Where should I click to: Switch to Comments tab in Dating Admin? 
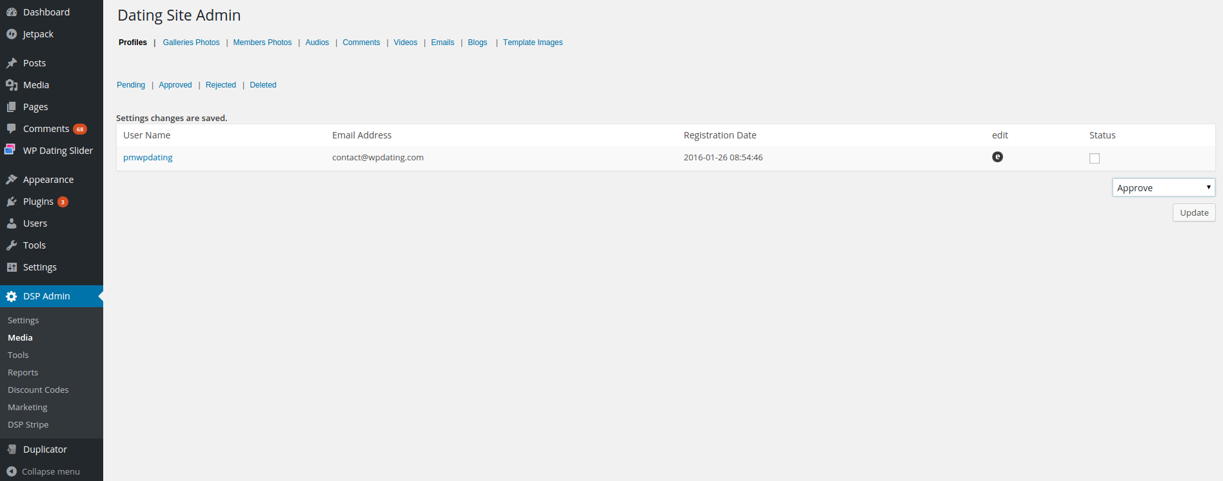coord(361,42)
